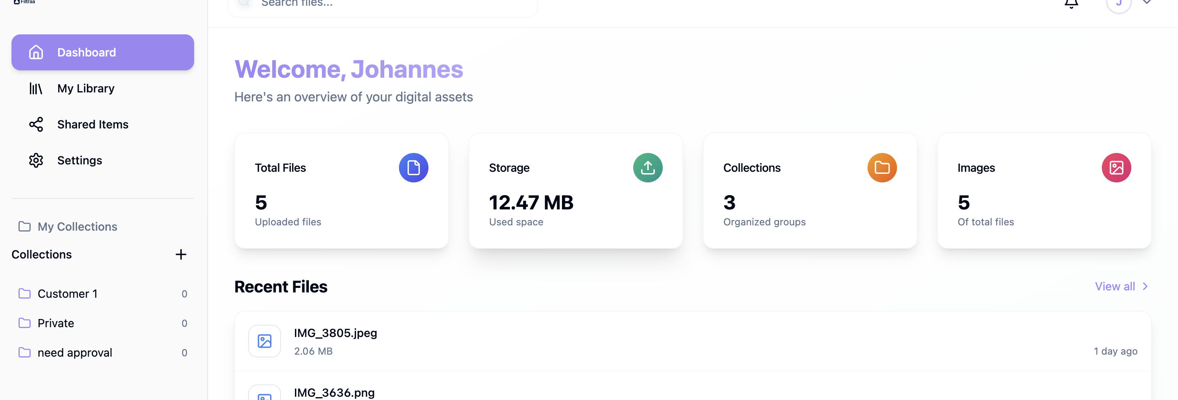Click the Images card title
The image size is (1178, 400).
pyautogui.click(x=976, y=168)
